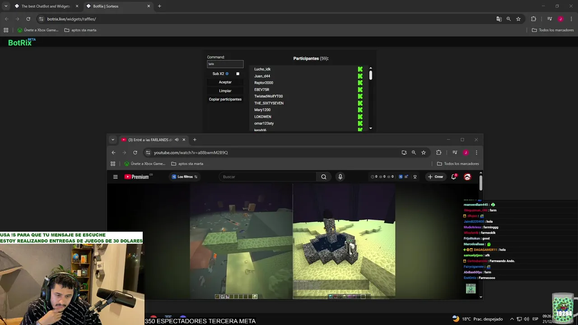Open apps grid icon in BotRix bookmarks bar
The image size is (578, 325).
click(6, 30)
